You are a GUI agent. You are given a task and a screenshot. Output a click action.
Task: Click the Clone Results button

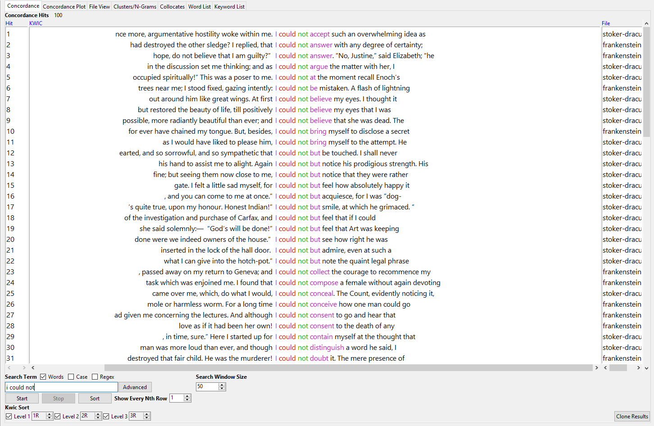click(632, 417)
